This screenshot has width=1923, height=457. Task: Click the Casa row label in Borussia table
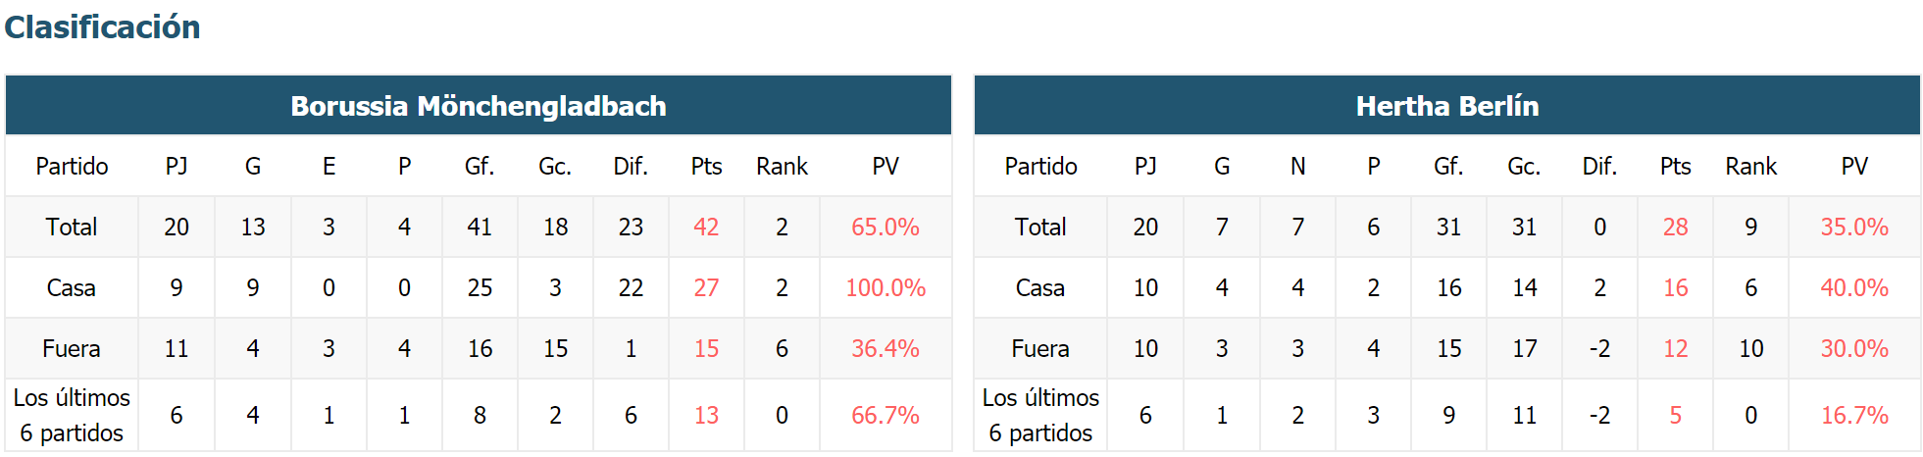[x=72, y=287]
